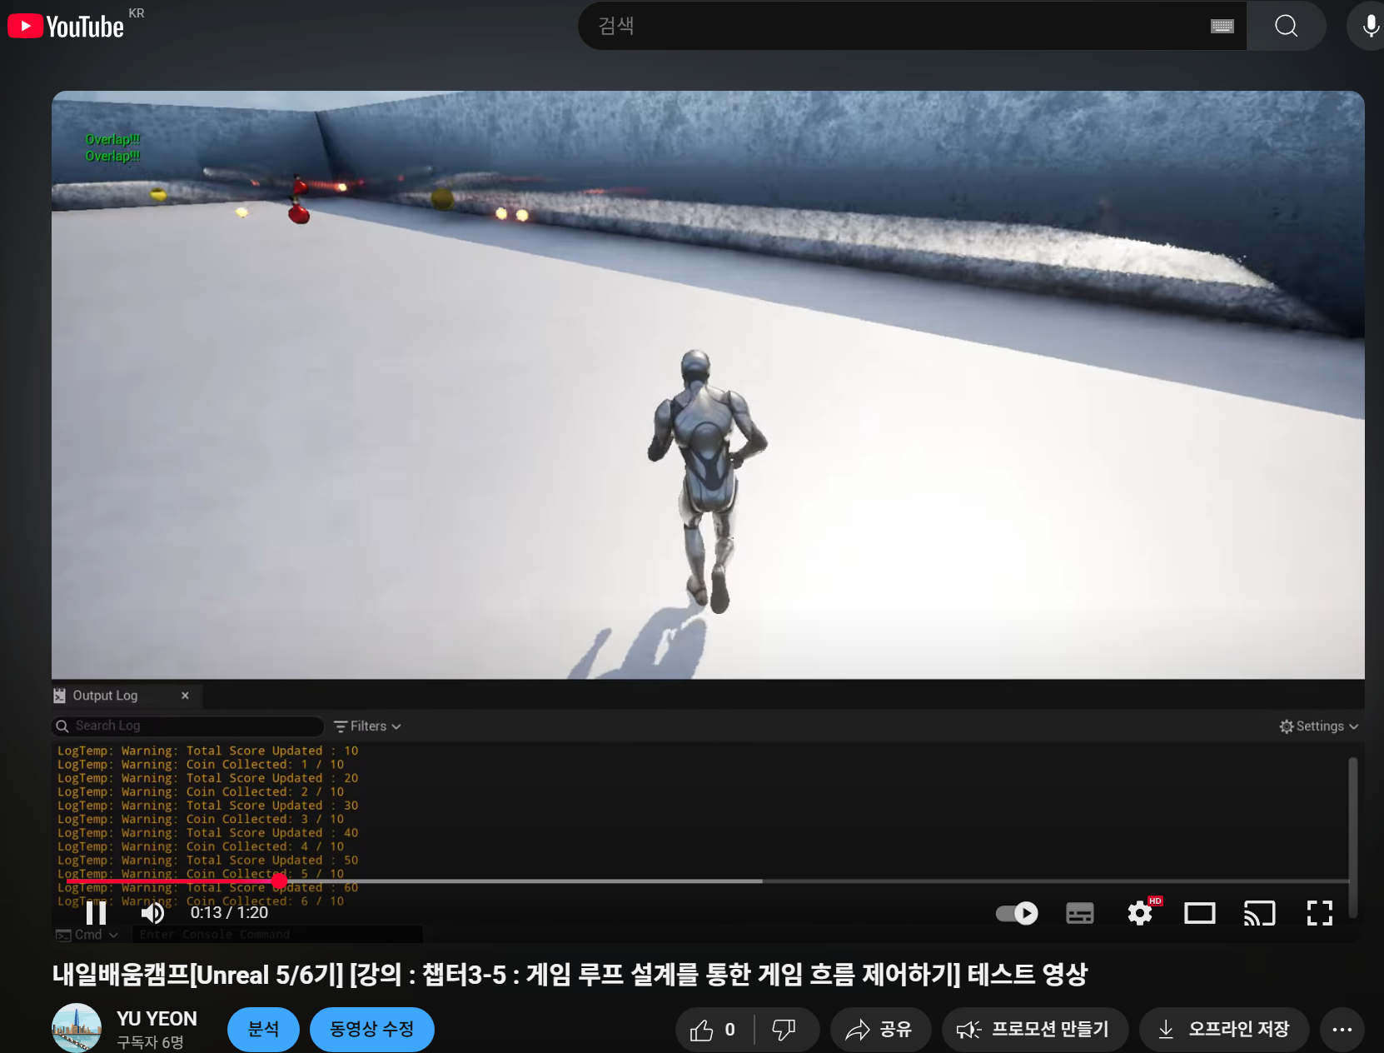Click the search magnifier button
Screen dimensions: 1384x1053
[1286, 26]
